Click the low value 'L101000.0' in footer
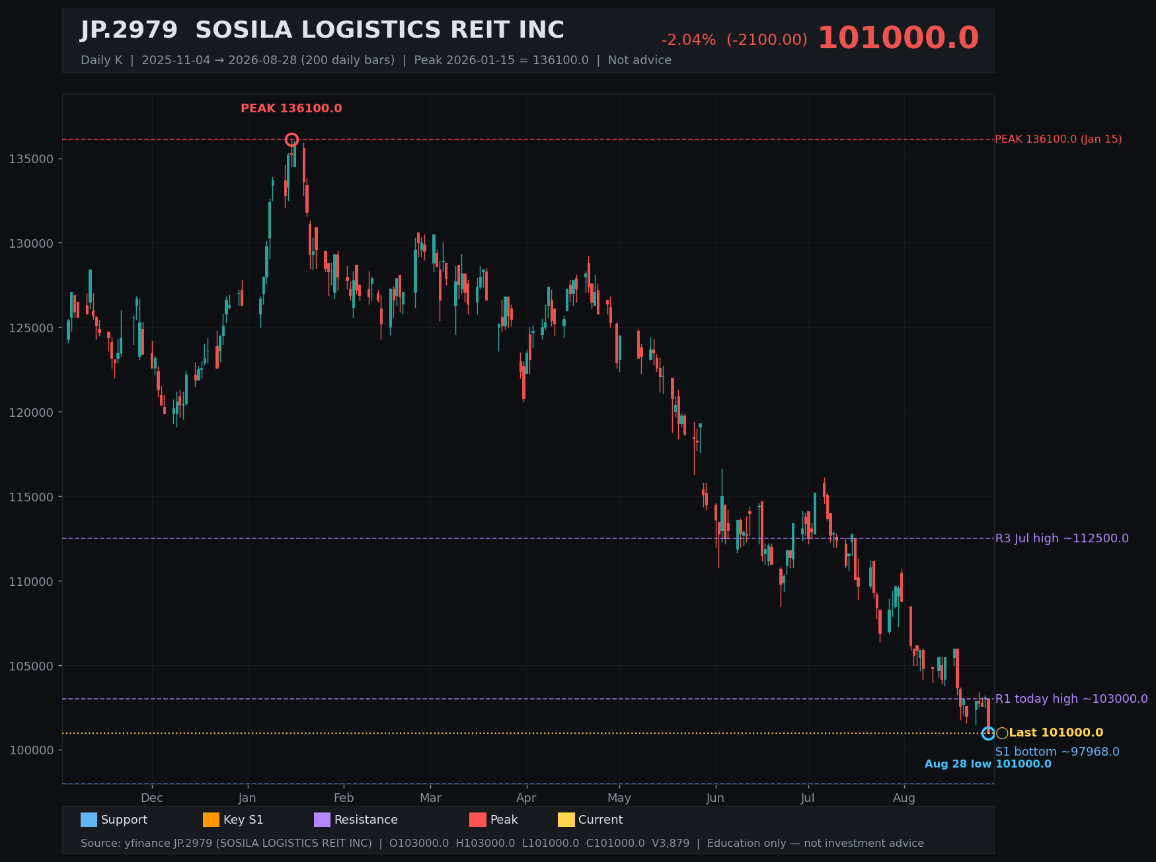Screen dimensions: 1156x862 (551, 844)
